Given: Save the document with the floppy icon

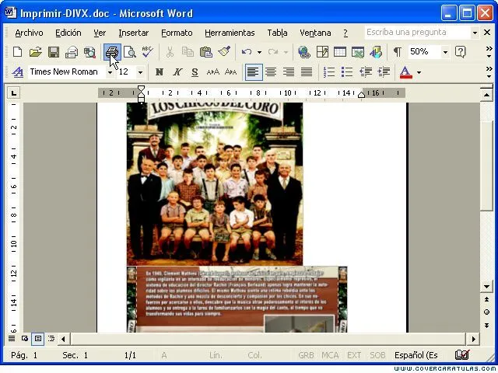Looking at the screenshot, I should [x=54, y=52].
